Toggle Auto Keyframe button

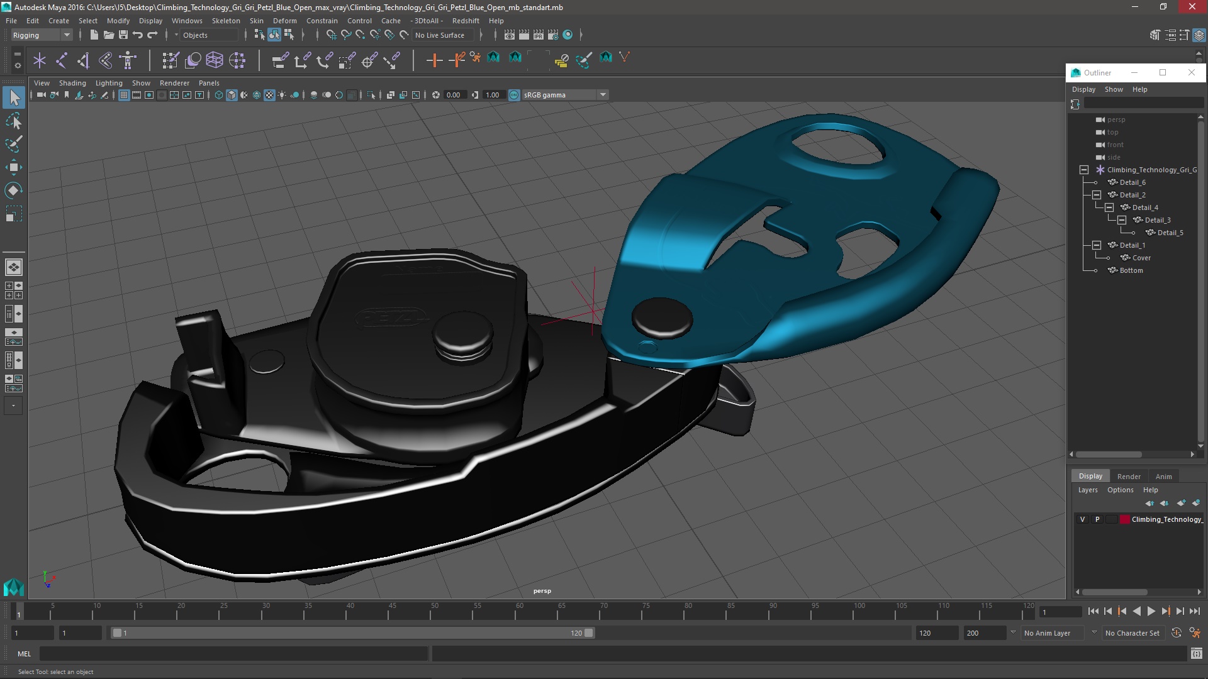[1177, 633]
